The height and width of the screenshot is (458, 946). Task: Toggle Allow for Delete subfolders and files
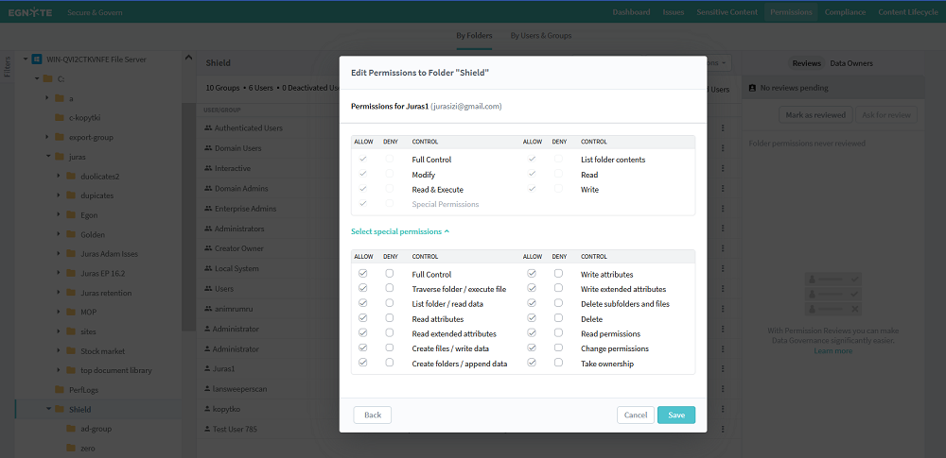click(x=532, y=303)
